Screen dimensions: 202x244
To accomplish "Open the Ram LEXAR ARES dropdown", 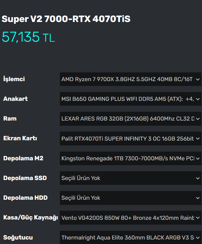I will pyautogui.click(x=130, y=119).
